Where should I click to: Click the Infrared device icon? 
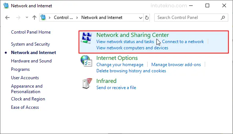pos(87,83)
